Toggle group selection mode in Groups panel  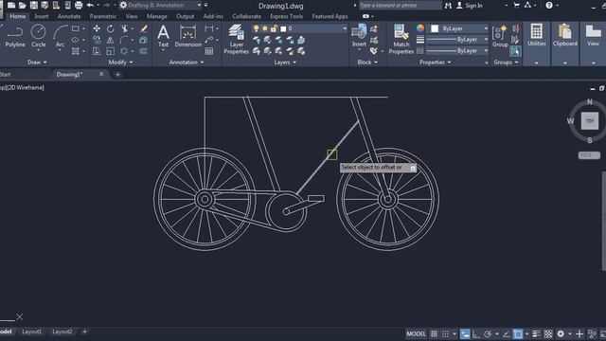(515, 51)
